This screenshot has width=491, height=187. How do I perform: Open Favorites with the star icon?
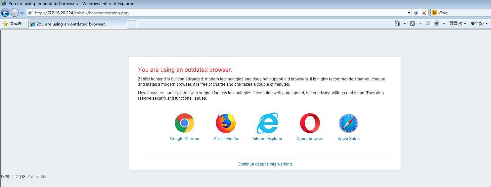pyautogui.click(x=5, y=24)
